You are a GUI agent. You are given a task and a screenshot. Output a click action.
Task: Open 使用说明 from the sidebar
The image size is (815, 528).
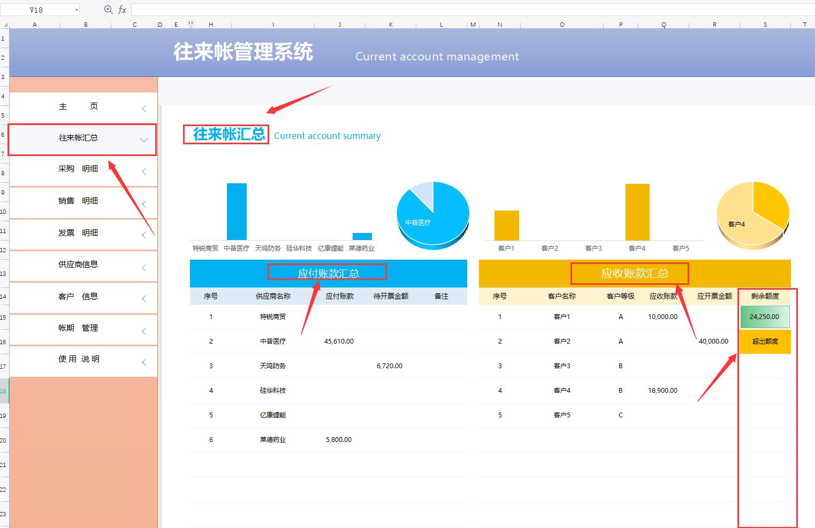pos(78,359)
